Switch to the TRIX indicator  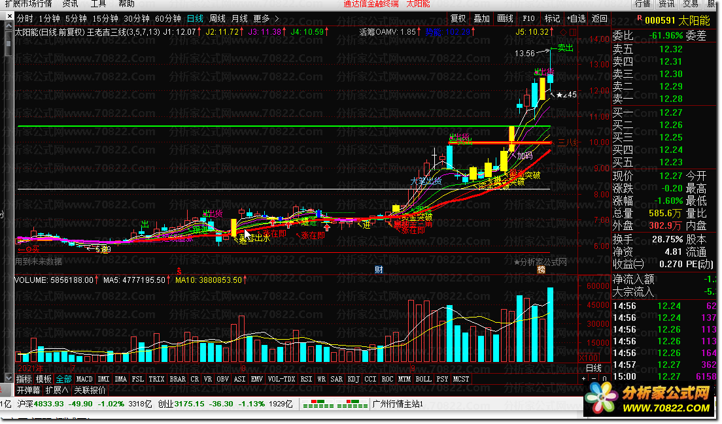pos(156,379)
